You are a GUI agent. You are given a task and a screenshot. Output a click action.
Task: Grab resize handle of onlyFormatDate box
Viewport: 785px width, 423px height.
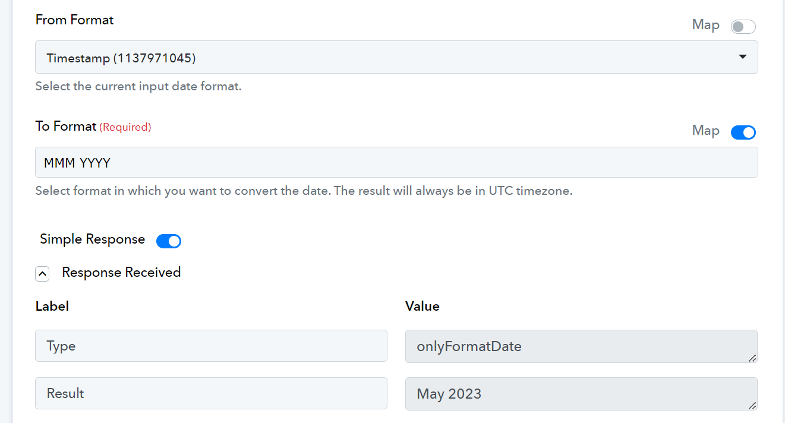[x=752, y=358]
